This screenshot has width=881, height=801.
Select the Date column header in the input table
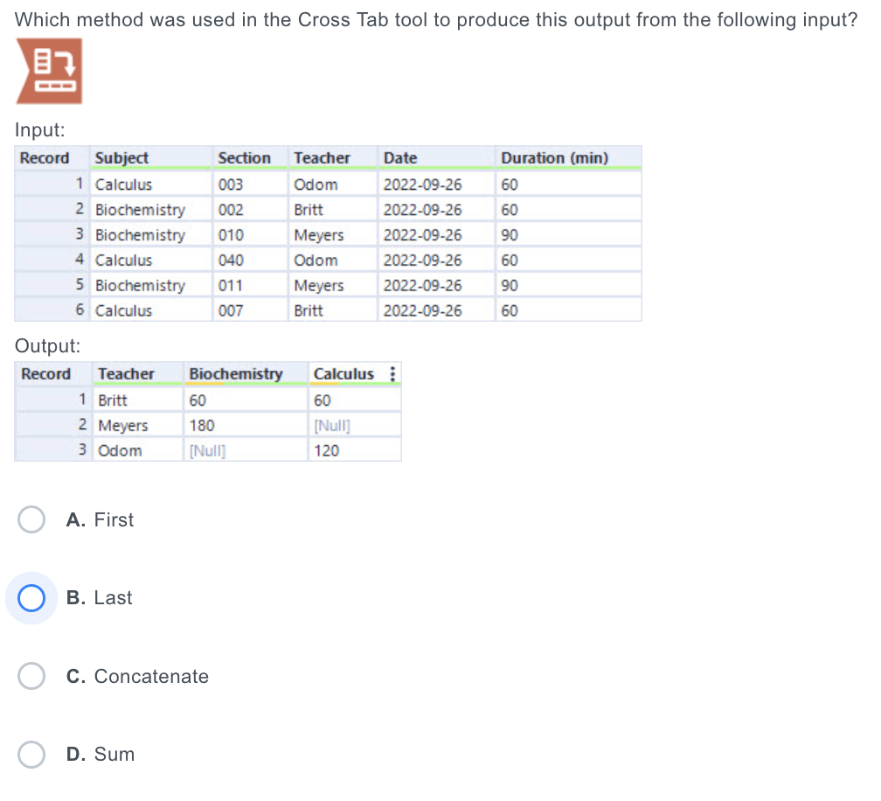436,158
